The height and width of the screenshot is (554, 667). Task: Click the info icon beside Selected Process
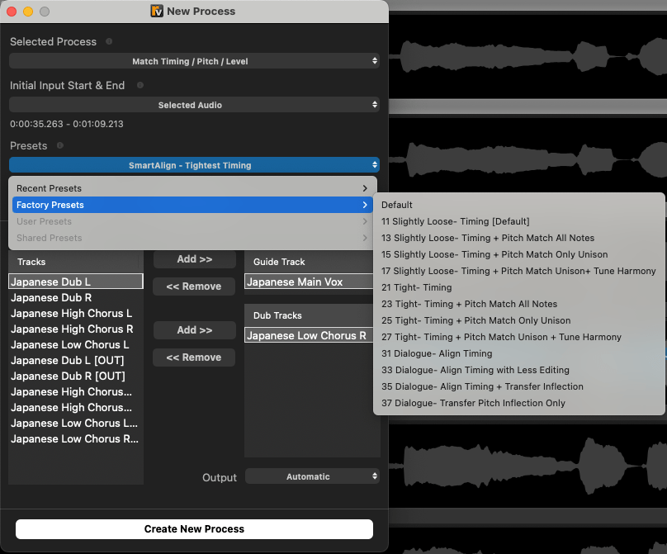(x=109, y=41)
